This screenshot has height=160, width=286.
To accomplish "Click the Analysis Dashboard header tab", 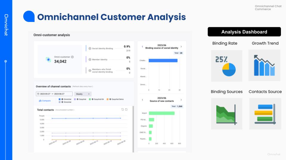I will (x=244, y=32).
